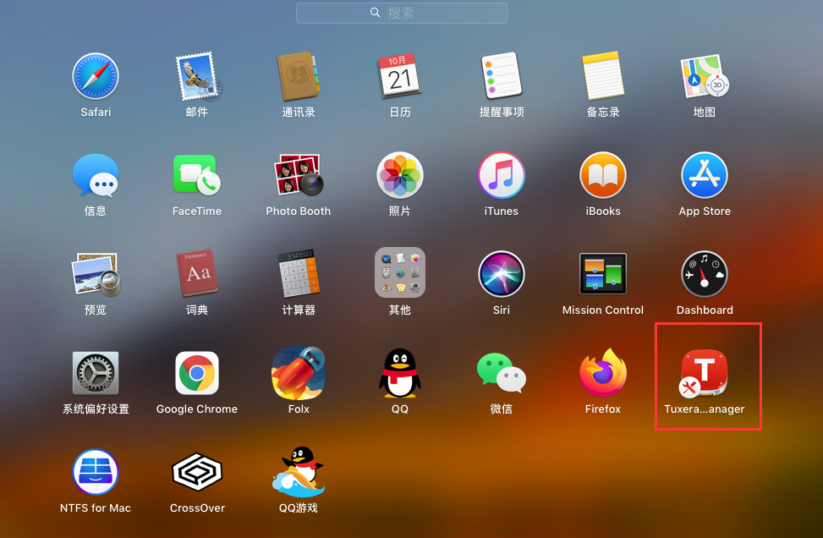823x538 pixels.
Task: Open Mission Control
Action: (x=603, y=272)
